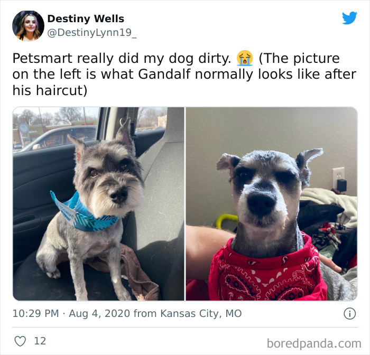
Task: Click the red paisley bandana
Action: (x=267, y=270)
